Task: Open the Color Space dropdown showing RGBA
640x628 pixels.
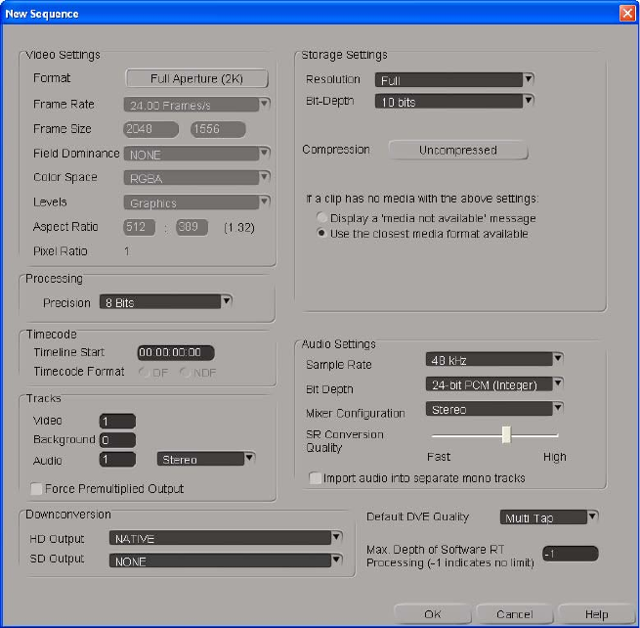Action: (196, 178)
